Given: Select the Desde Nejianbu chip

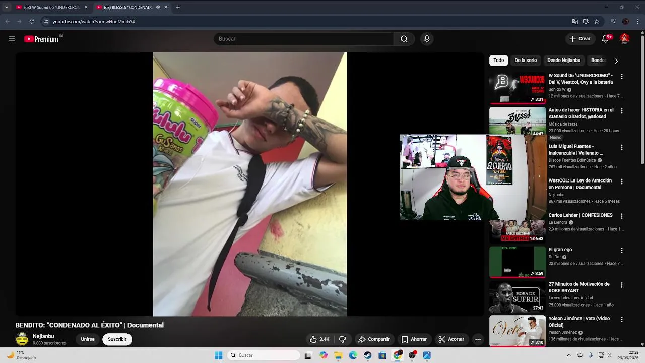Looking at the screenshot, I should click(564, 60).
